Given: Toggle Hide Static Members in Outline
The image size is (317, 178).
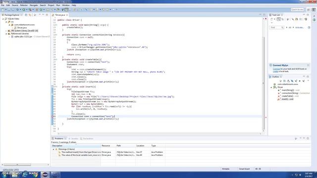Looking at the screenshot, I should tap(296, 81).
